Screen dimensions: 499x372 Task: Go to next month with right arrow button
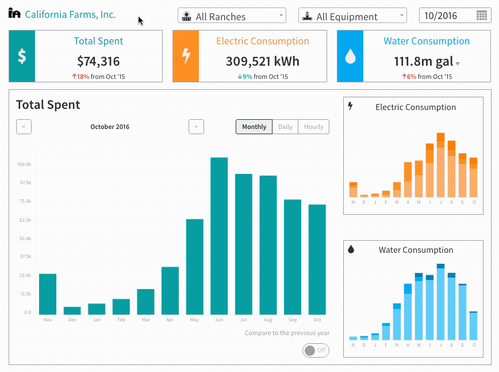(x=197, y=127)
